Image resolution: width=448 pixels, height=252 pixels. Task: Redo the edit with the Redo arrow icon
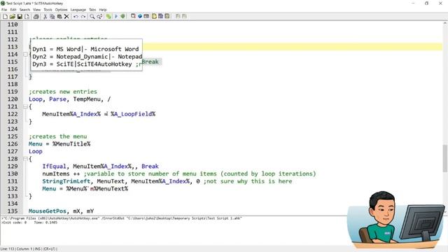pos(83,17)
